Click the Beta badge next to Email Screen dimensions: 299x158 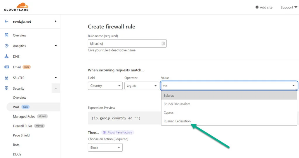point(27,67)
